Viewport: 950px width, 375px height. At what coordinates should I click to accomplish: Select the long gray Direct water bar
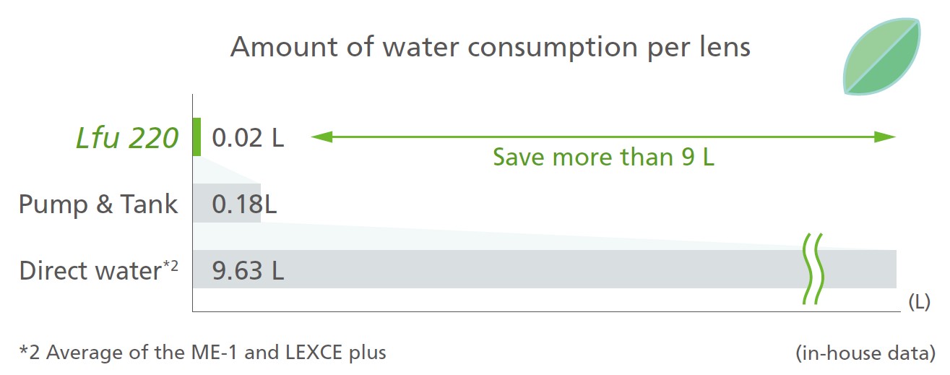coord(545,269)
